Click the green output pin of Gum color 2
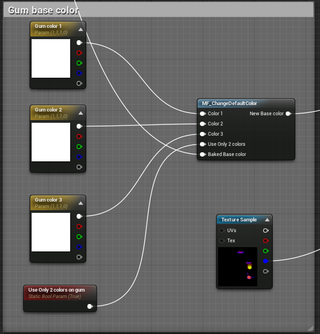This screenshot has width=320, height=334. point(79,147)
